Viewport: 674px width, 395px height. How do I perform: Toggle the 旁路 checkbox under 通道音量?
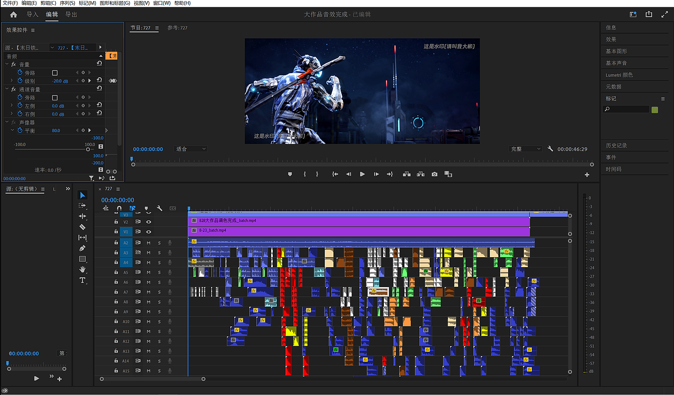[x=55, y=97]
